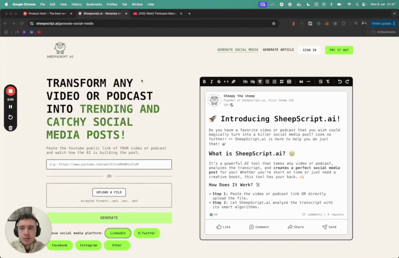Click the '27 comments' count text

[x=312, y=214]
